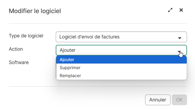This screenshot has width=195, height=110.
Task: Click the Software field label
Action: [x=19, y=62]
